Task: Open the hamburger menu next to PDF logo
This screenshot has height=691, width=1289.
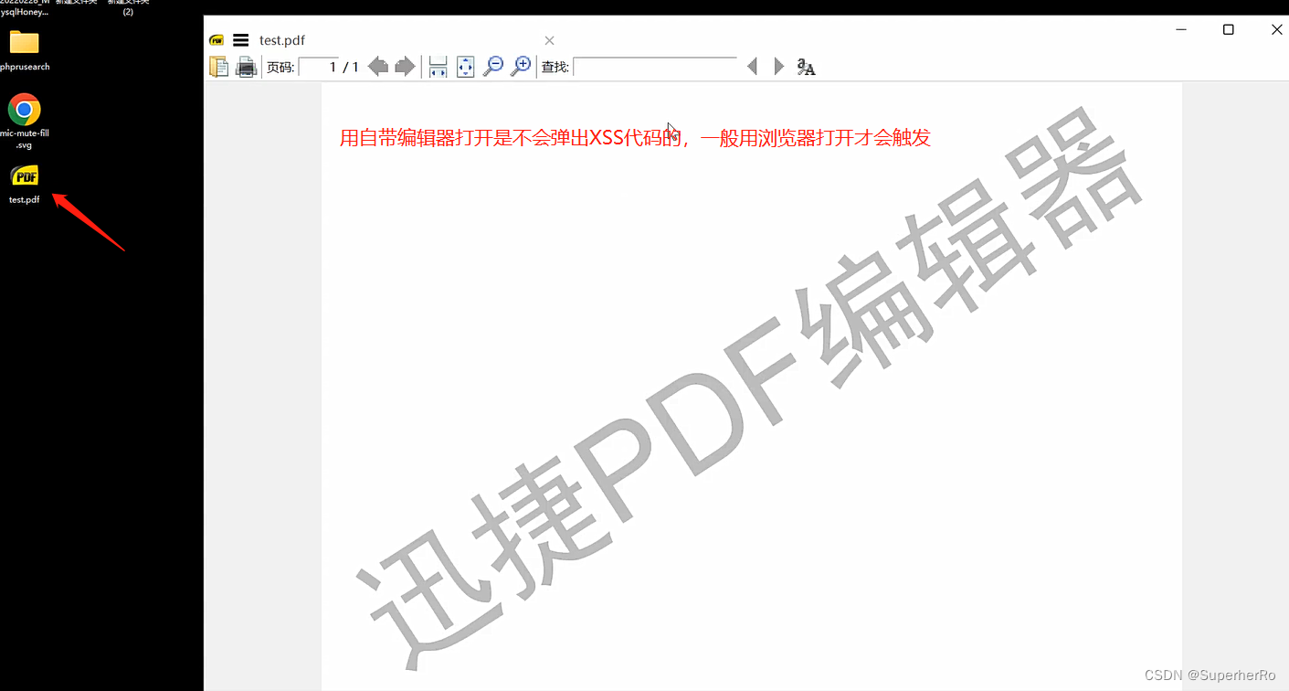Action: coord(239,39)
